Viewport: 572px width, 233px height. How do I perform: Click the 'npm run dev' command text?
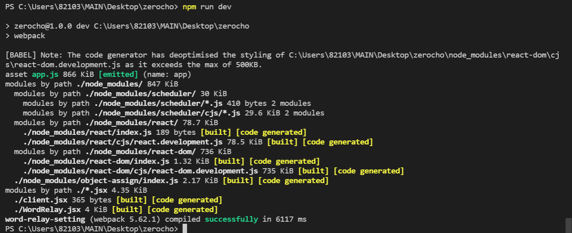(207, 7)
